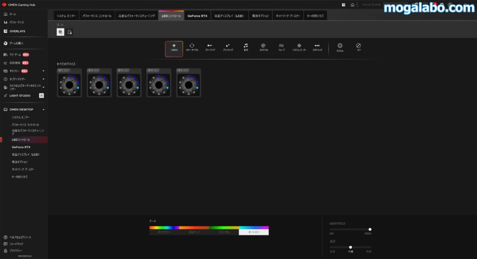Screen dimensions: 477x259
Task: Select fan 1 device thumbnail
Action: tap(69, 83)
